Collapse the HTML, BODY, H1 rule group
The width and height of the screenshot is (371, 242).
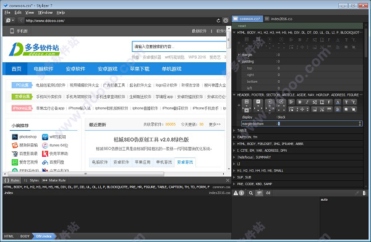(234, 32)
